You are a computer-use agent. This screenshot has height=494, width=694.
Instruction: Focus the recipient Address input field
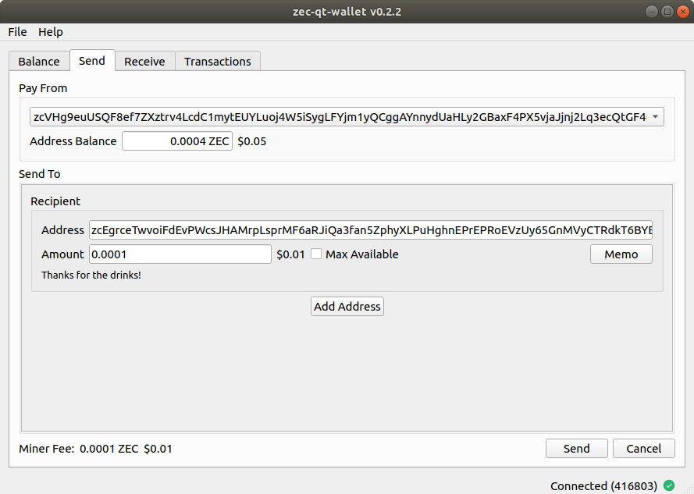pyautogui.click(x=371, y=230)
